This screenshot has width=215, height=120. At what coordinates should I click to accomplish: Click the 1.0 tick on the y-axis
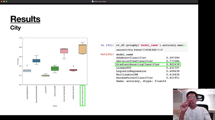click(20, 38)
